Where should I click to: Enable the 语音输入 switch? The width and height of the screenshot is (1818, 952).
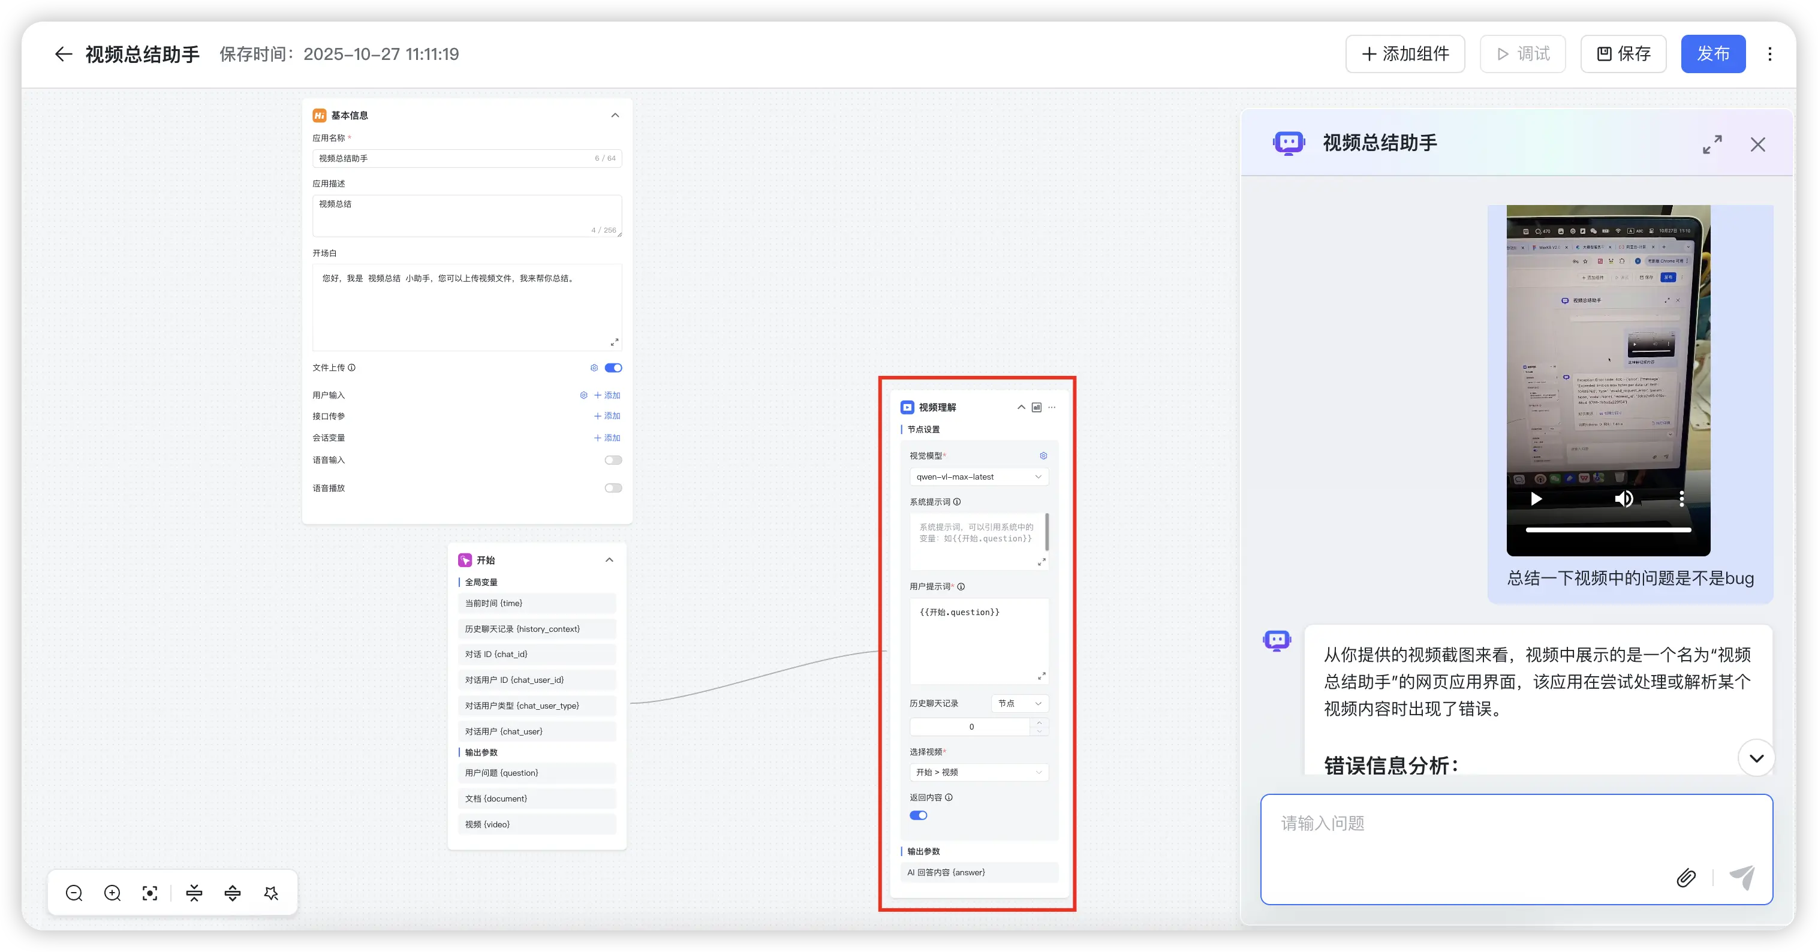(x=613, y=460)
